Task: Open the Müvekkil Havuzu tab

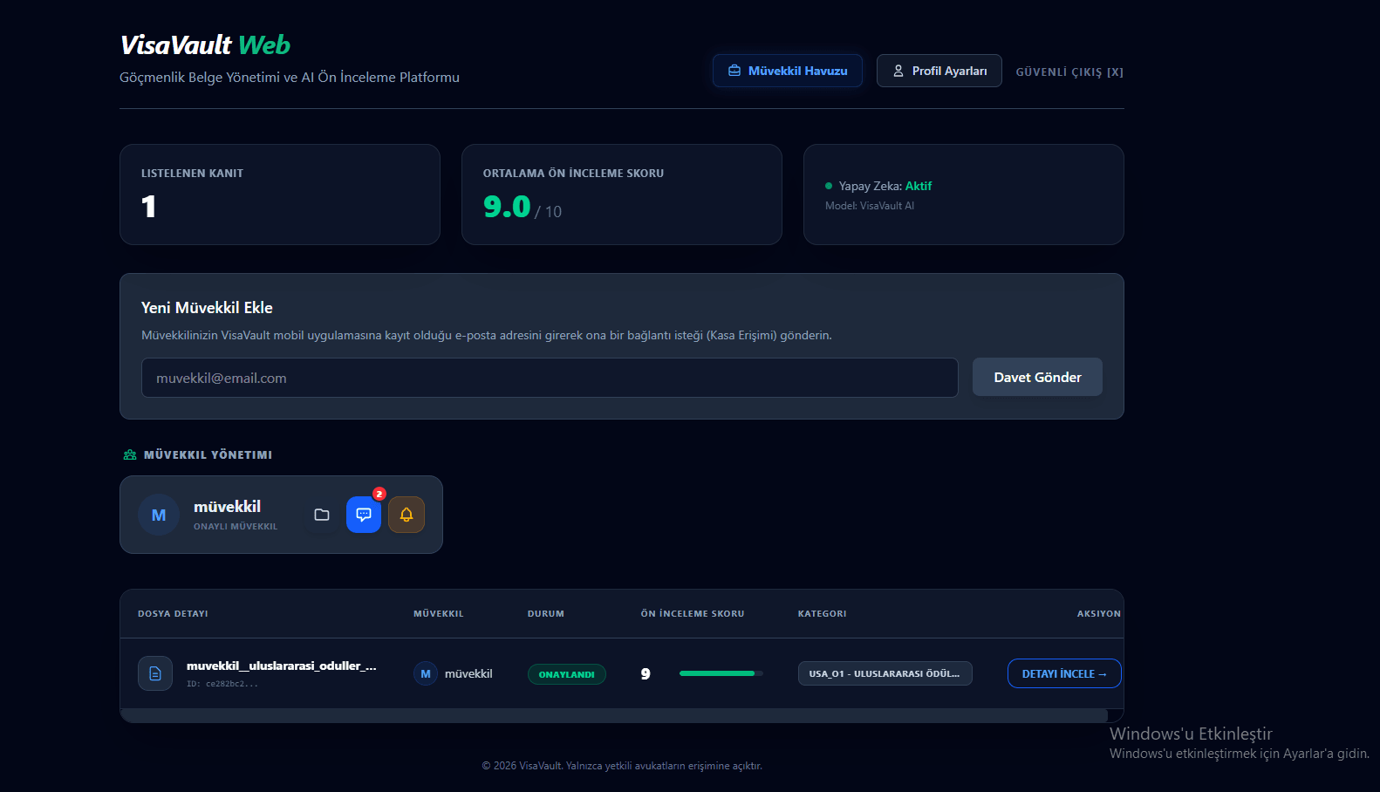Action: click(788, 71)
